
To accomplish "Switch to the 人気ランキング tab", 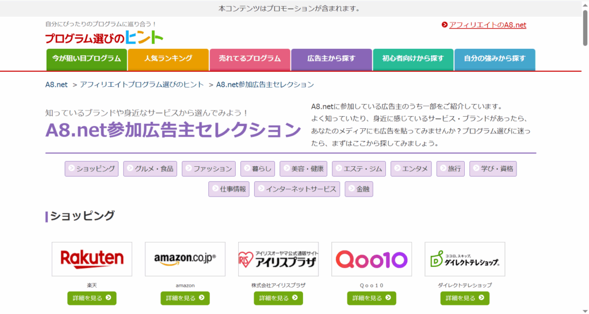I will 168,59.
